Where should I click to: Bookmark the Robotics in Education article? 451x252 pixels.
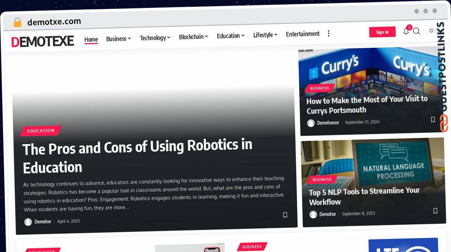(x=285, y=215)
